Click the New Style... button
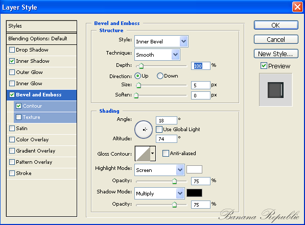This screenshot has height=225, width=305. (276, 54)
